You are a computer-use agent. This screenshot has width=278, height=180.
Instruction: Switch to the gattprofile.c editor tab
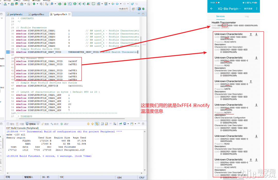pyautogui.click(x=36, y=14)
